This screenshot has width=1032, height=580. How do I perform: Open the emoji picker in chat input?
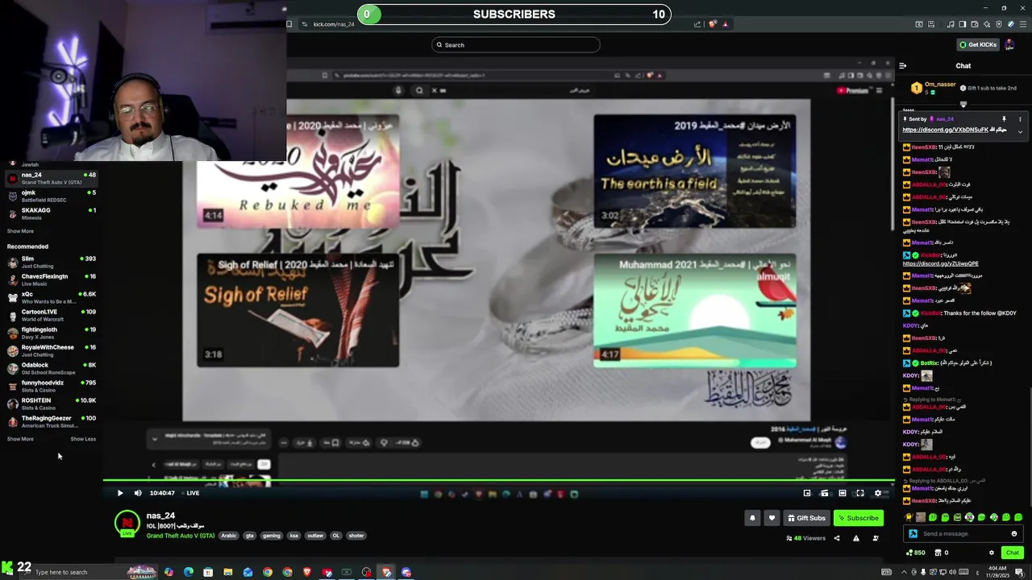pyautogui.click(x=1014, y=533)
